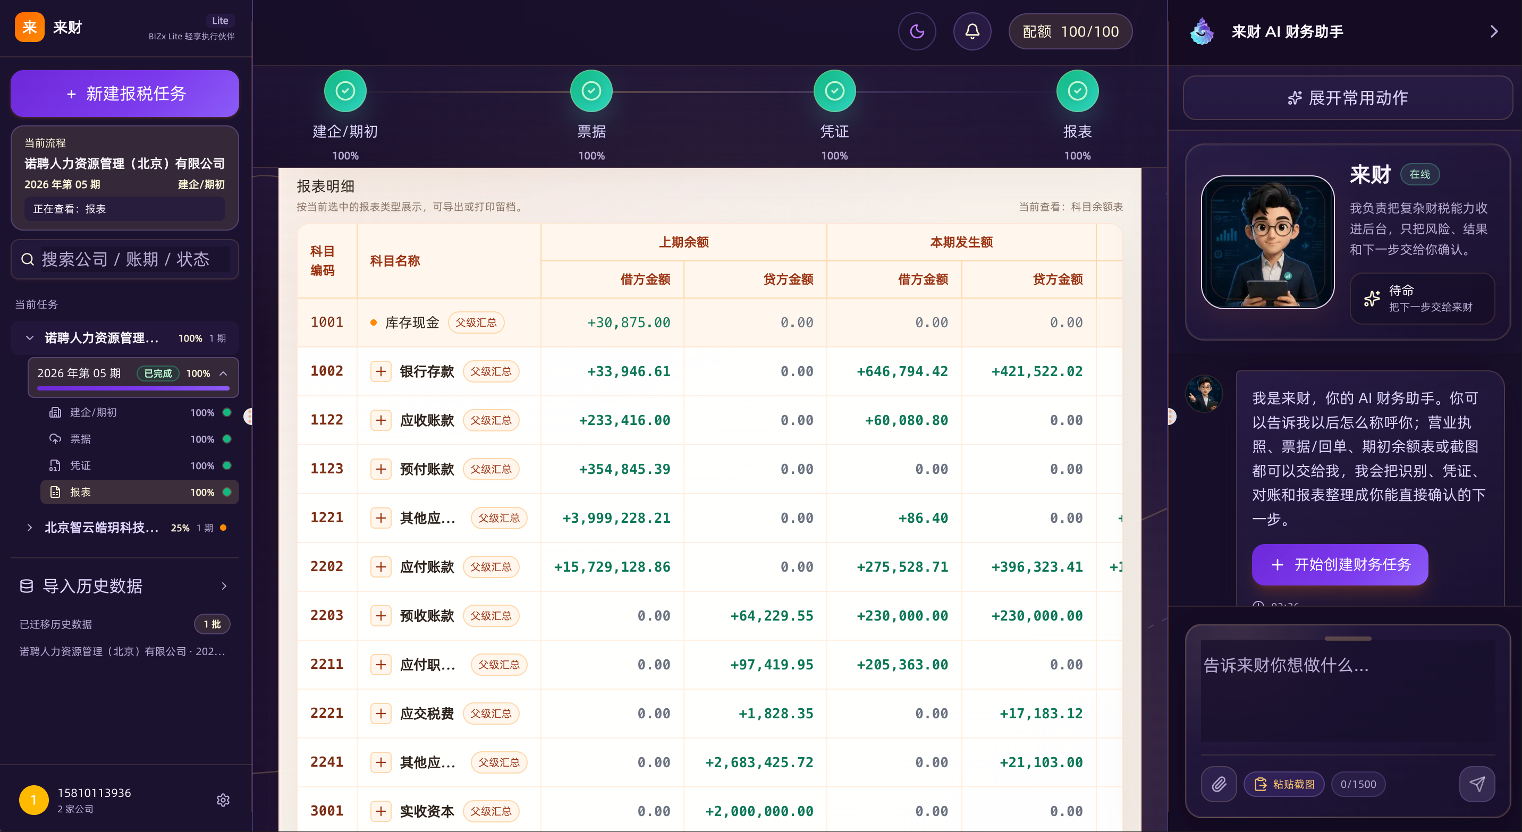Open the settings gear icon

223,800
